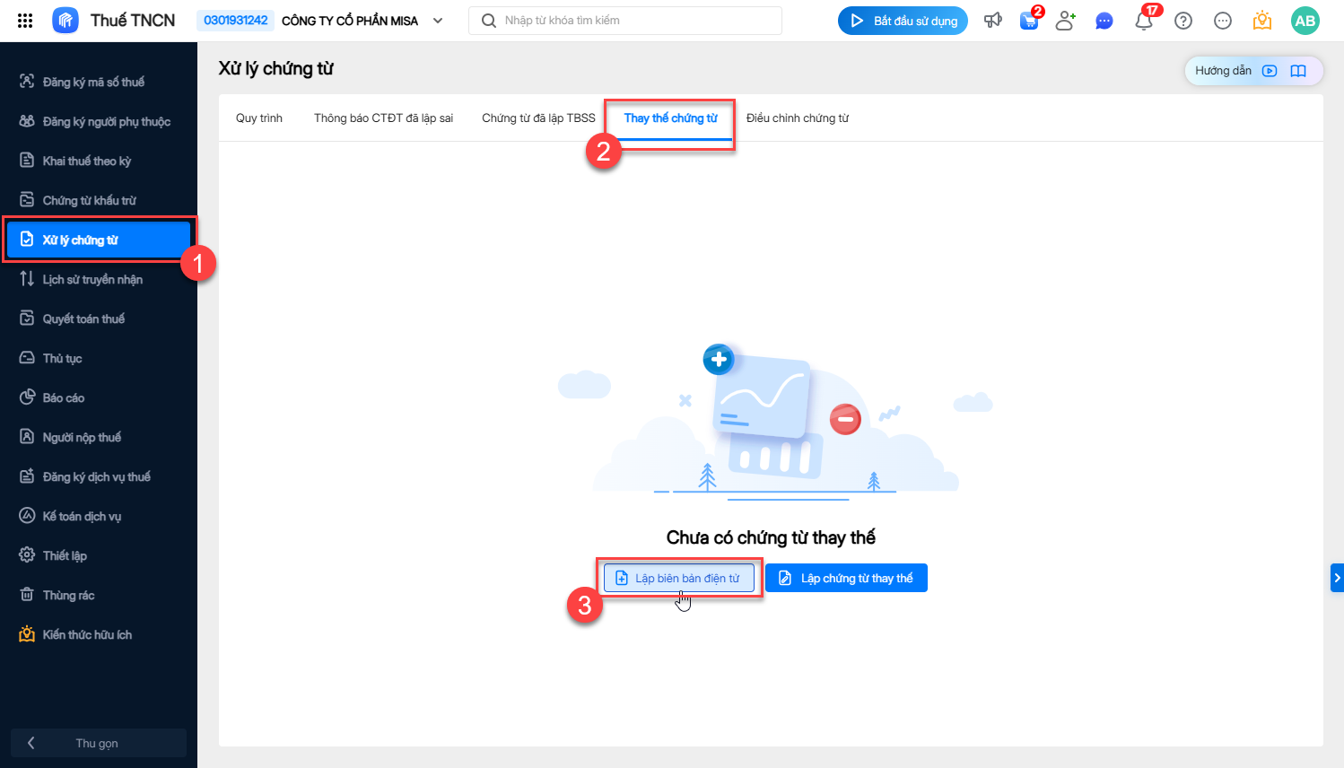Focus the keyword search field
1344x768 pixels.
tap(625, 21)
